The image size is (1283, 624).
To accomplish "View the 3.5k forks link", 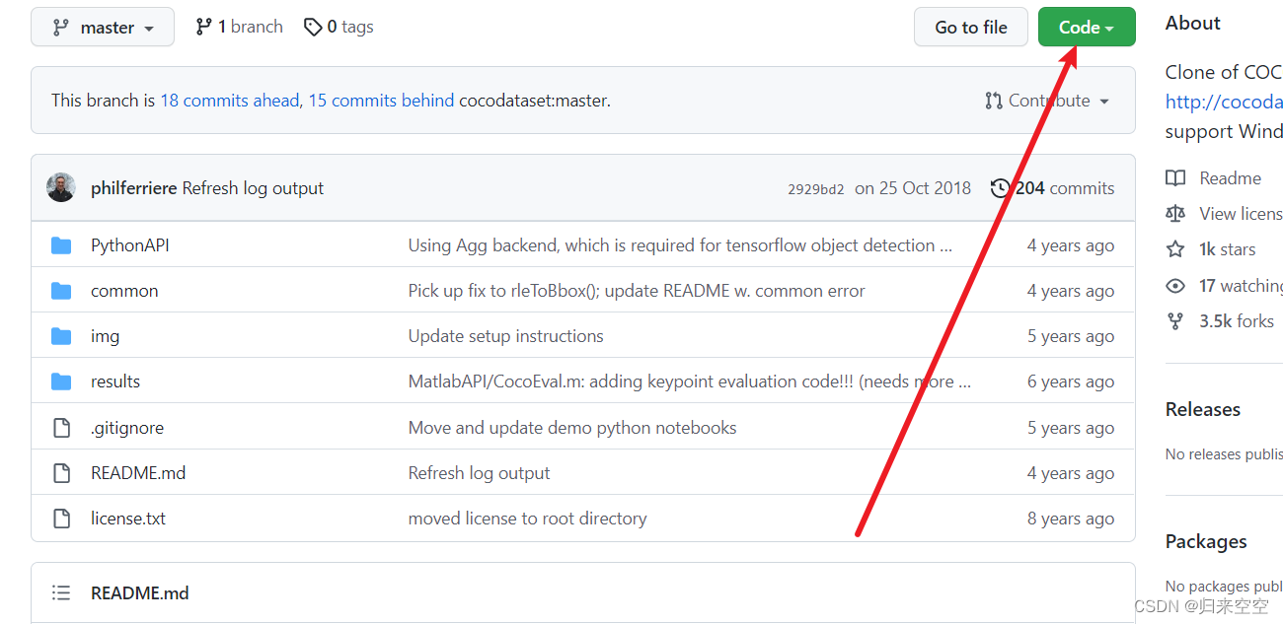I will coord(1237,321).
